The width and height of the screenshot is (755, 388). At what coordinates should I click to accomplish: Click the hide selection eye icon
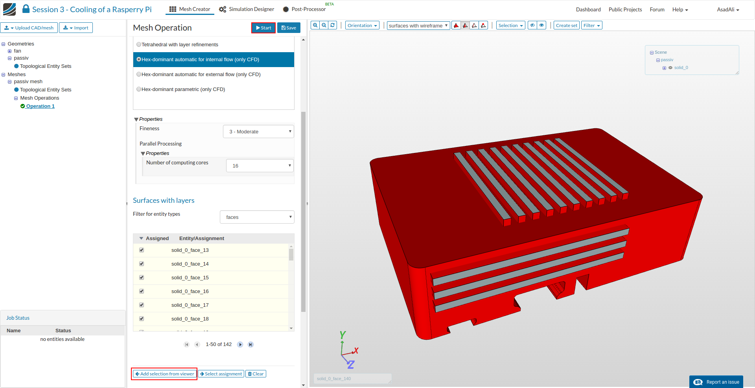[x=532, y=26]
